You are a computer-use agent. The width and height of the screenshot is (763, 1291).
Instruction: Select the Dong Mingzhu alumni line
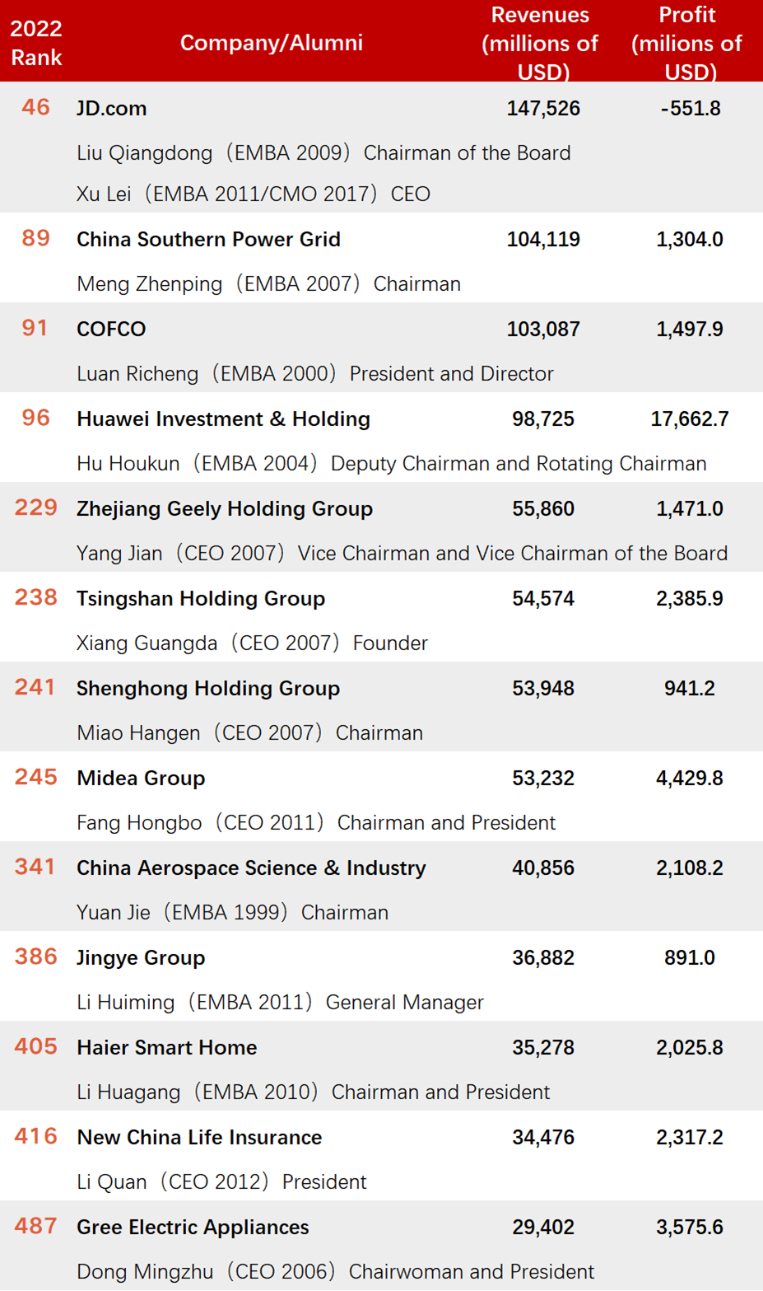(335, 1272)
